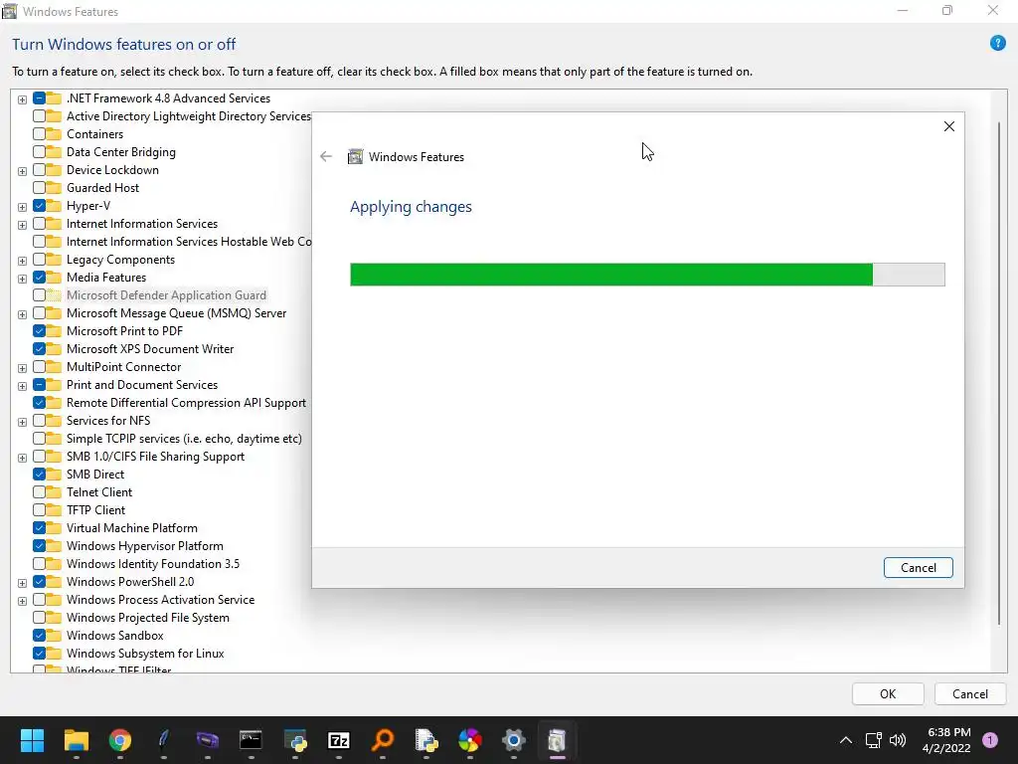
Task: Select the Data Center Bridging row label
Action: coord(120,152)
